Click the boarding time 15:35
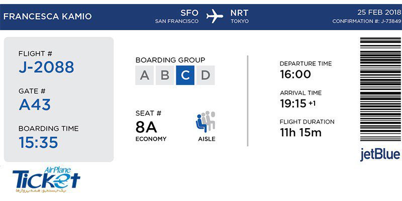The image size is (402, 201). coord(38,143)
